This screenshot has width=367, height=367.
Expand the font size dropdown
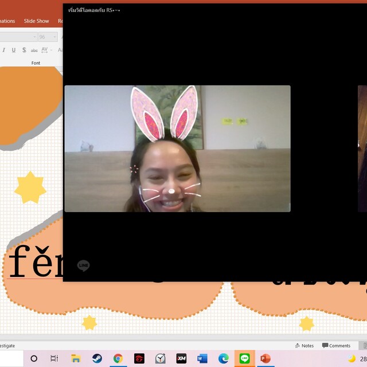click(54, 37)
